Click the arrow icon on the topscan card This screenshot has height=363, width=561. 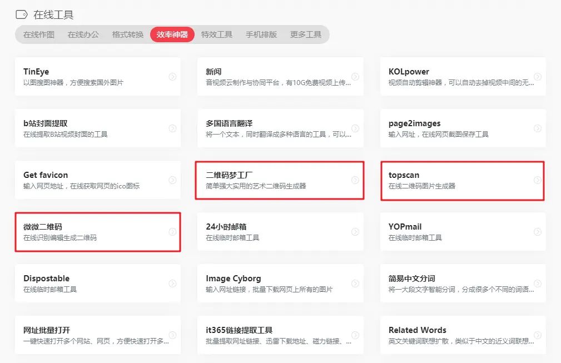[537, 181]
